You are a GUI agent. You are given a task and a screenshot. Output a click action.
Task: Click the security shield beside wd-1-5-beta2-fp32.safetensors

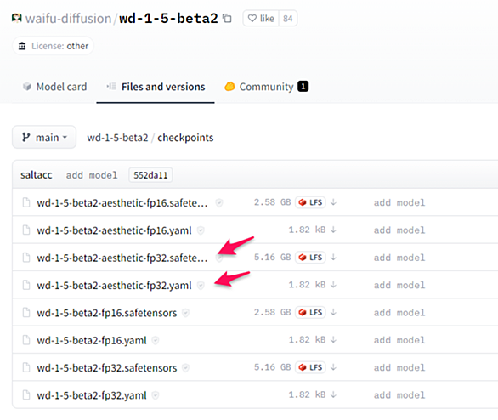(185, 368)
